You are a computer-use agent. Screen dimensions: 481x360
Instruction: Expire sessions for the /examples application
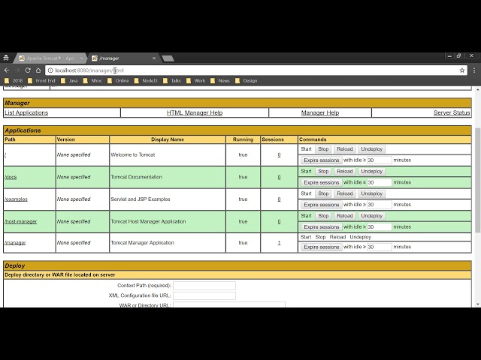[322, 205]
